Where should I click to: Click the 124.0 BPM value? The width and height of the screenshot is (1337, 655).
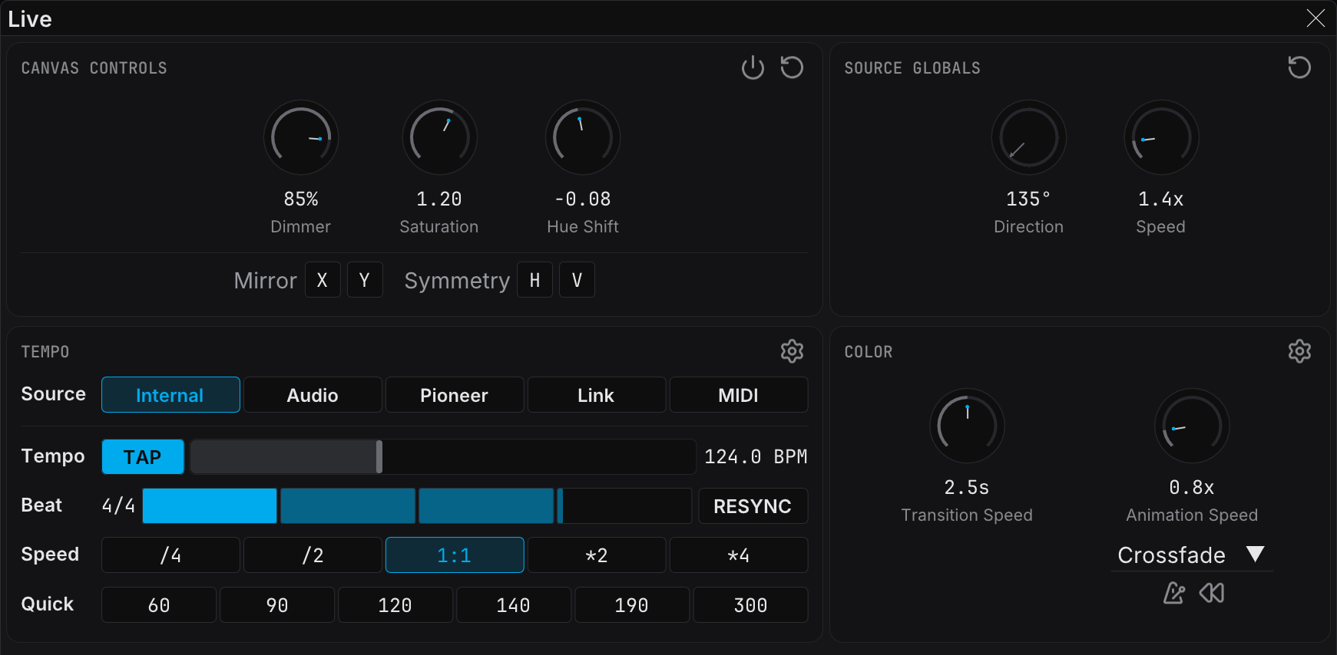756,457
